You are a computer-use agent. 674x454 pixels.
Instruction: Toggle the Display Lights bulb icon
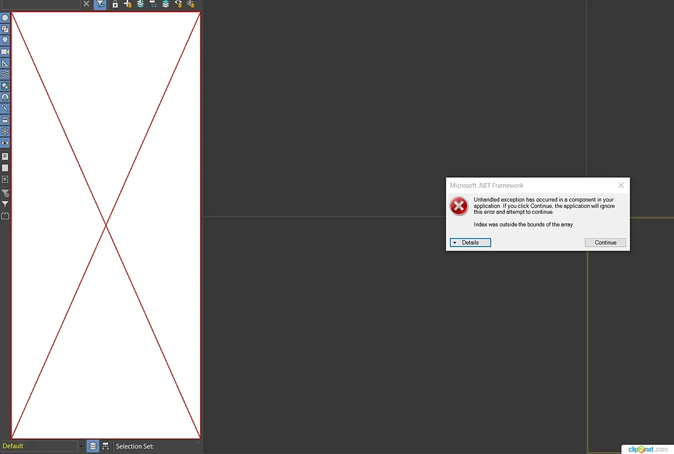5,41
